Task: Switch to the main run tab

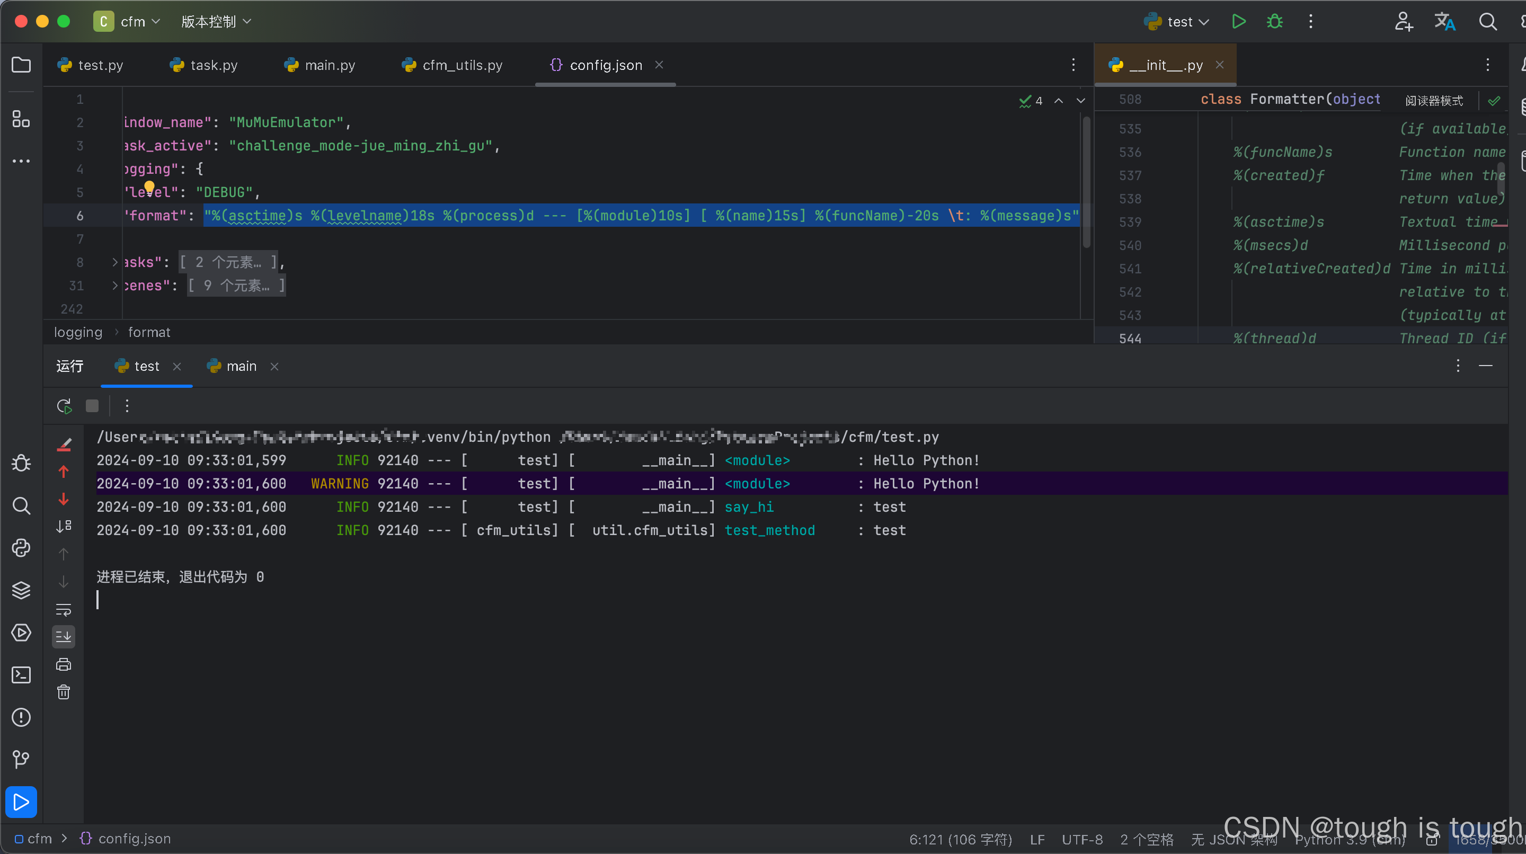Action: coord(241,367)
